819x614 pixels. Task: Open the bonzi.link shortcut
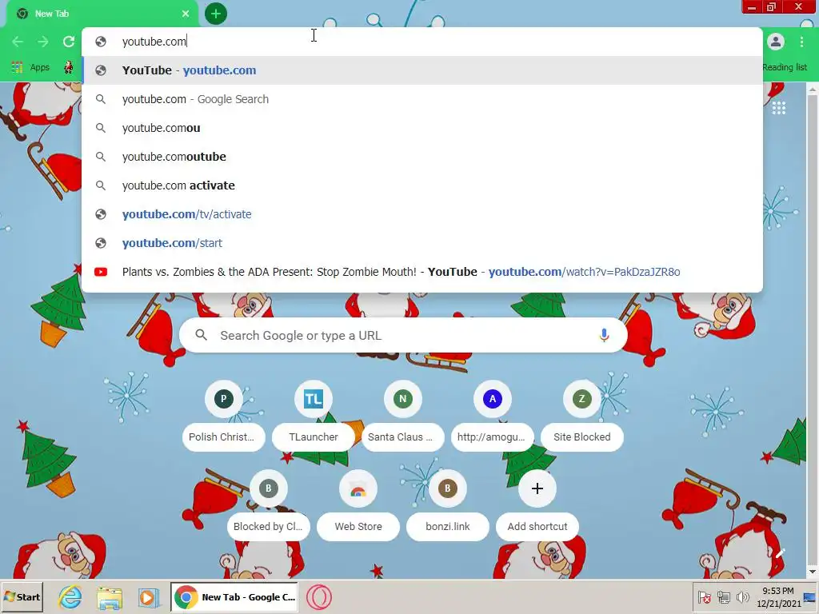(x=448, y=506)
